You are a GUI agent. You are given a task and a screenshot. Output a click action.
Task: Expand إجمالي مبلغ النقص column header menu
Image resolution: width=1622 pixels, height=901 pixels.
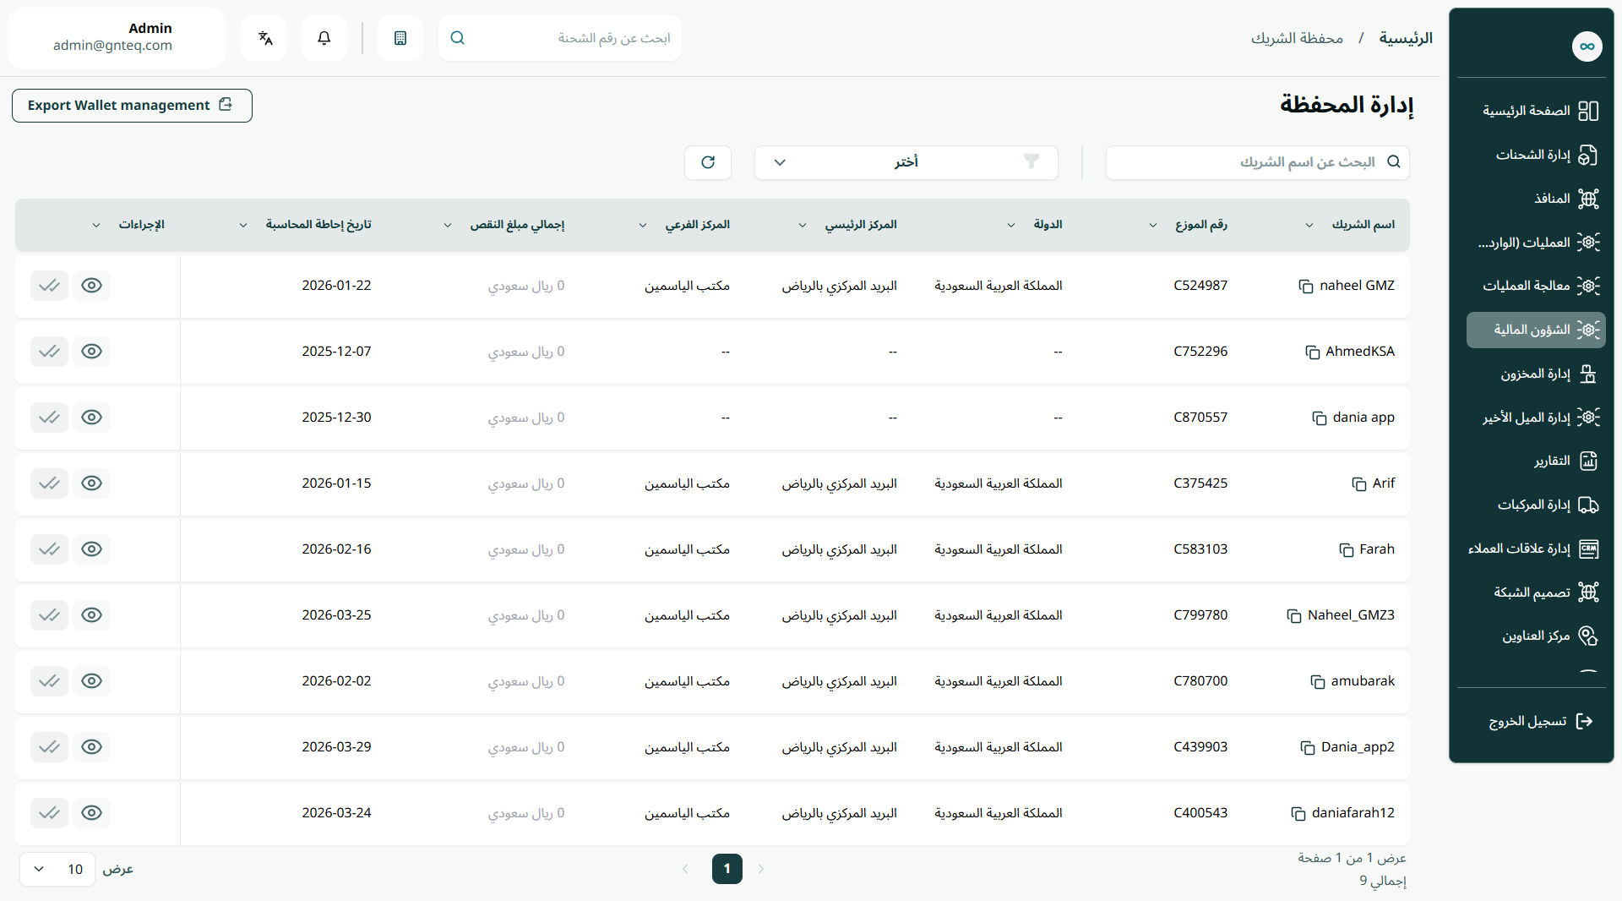tap(448, 226)
